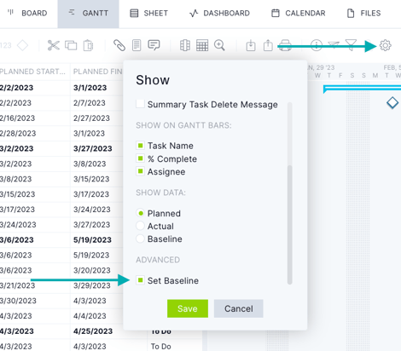Switch to the Gantt tab
This screenshot has height=351, width=401.
tap(88, 13)
